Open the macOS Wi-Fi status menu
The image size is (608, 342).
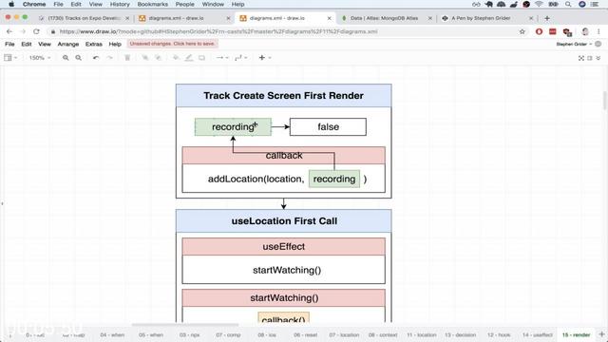pos(539,4)
